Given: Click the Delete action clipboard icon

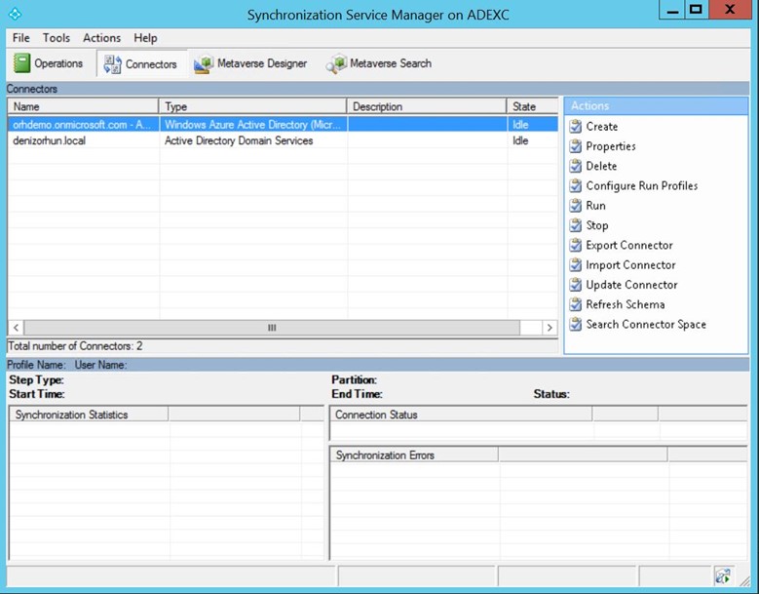Looking at the screenshot, I should click(576, 166).
